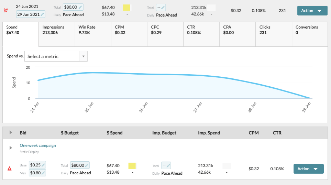This screenshot has width=331, height=185.
Task: Click the yellow pacing swatch in top row
Action: point(126,8)
